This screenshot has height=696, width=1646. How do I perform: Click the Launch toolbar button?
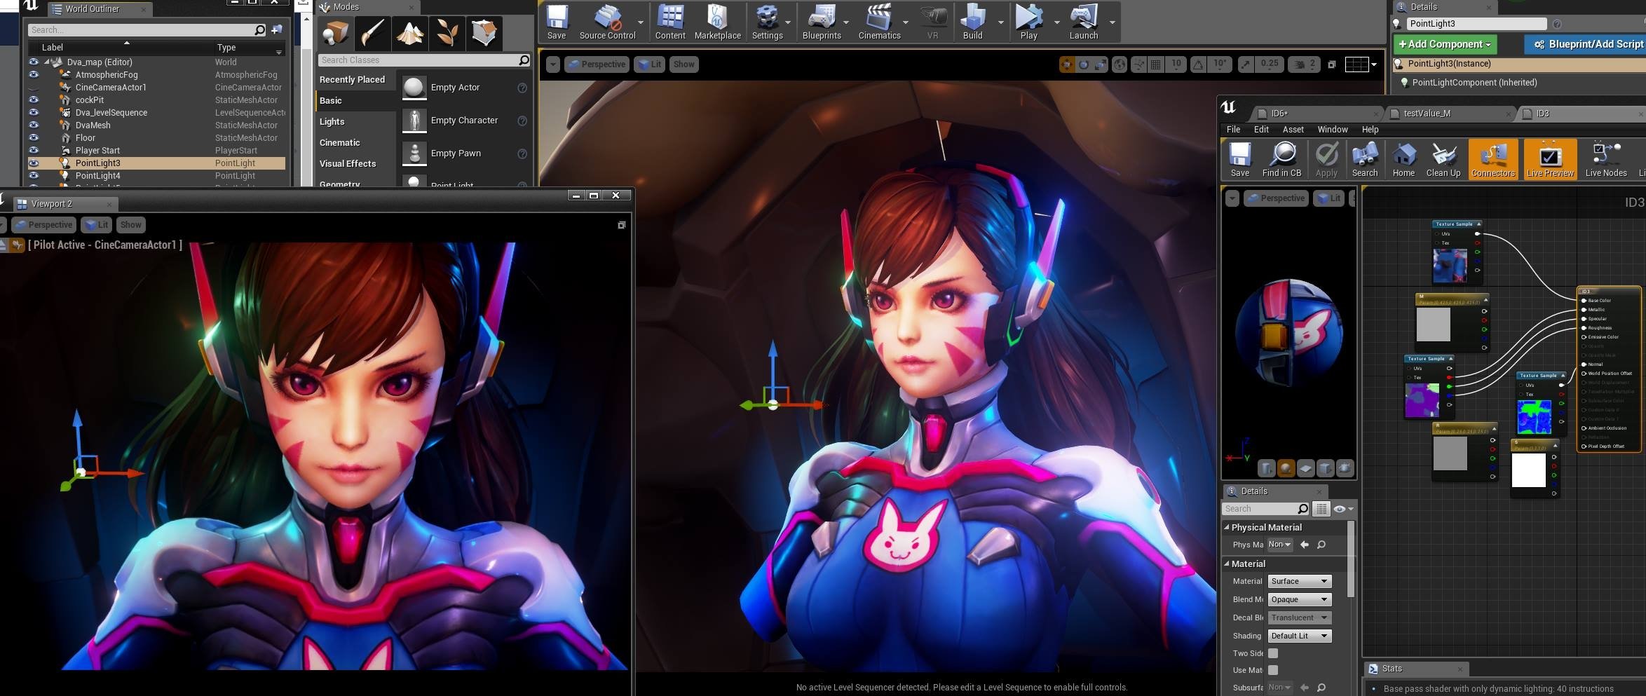tap(1083, 22)
